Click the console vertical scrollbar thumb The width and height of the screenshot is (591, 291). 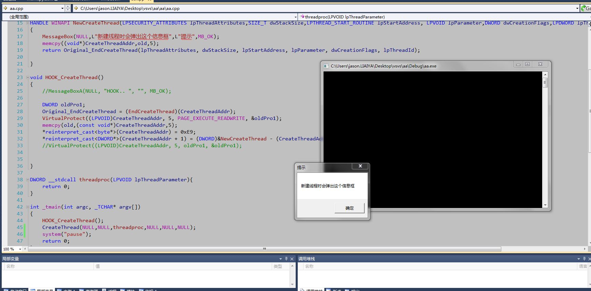pyautogui.click(x=545, y=82)
